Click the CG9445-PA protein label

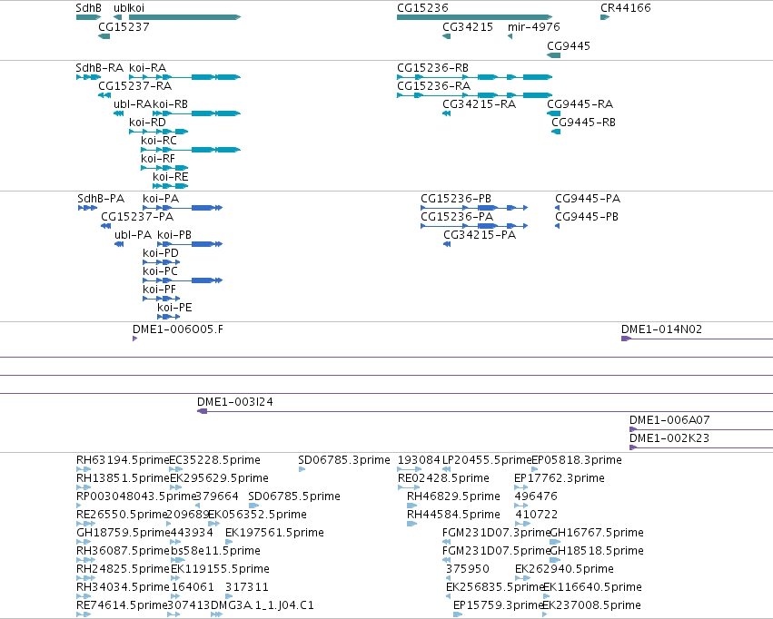(588, 199)
